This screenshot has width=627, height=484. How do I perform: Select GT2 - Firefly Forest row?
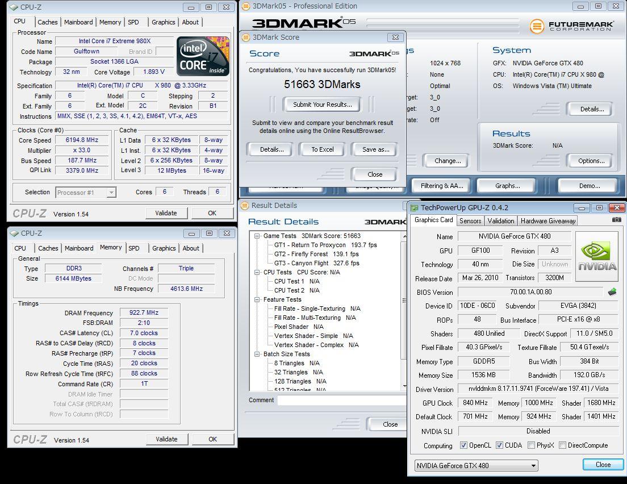coord(316,254)
